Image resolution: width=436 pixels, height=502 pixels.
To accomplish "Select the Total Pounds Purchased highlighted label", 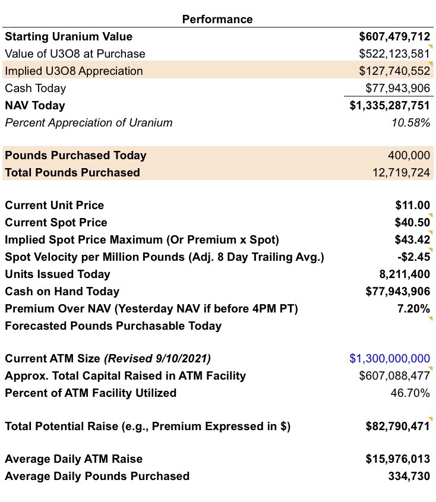I will [x=72, y=173].
